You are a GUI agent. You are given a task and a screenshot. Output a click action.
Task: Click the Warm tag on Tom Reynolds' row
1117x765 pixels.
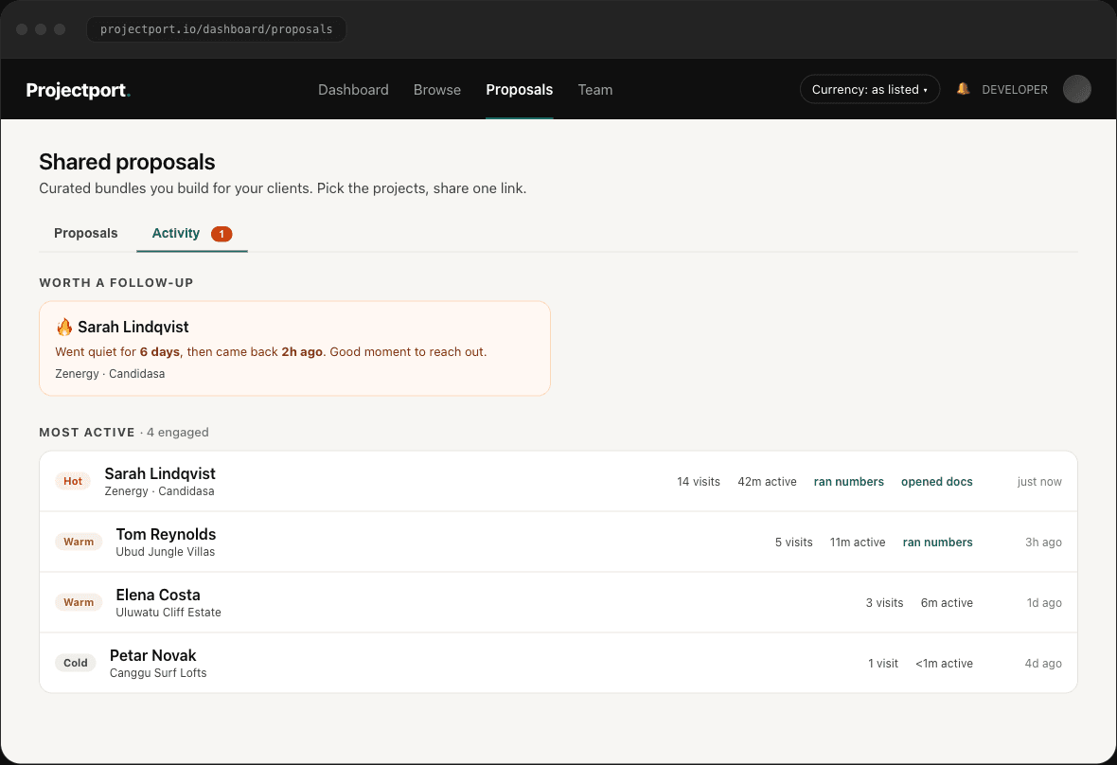click(x=79, y=542)
